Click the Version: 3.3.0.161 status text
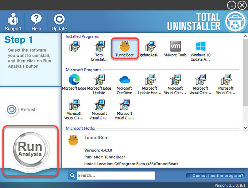248x188 pixels. tap(230, 185)
